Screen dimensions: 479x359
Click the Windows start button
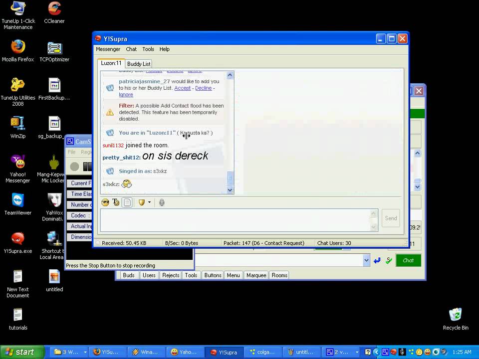[22, 352]
